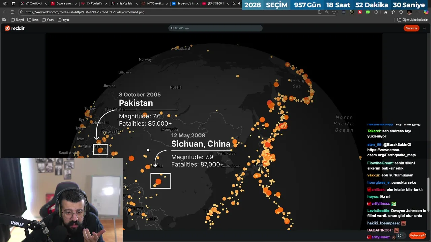
Task: Click the comments icon showing 41
Action: click(x=401, y=236)
